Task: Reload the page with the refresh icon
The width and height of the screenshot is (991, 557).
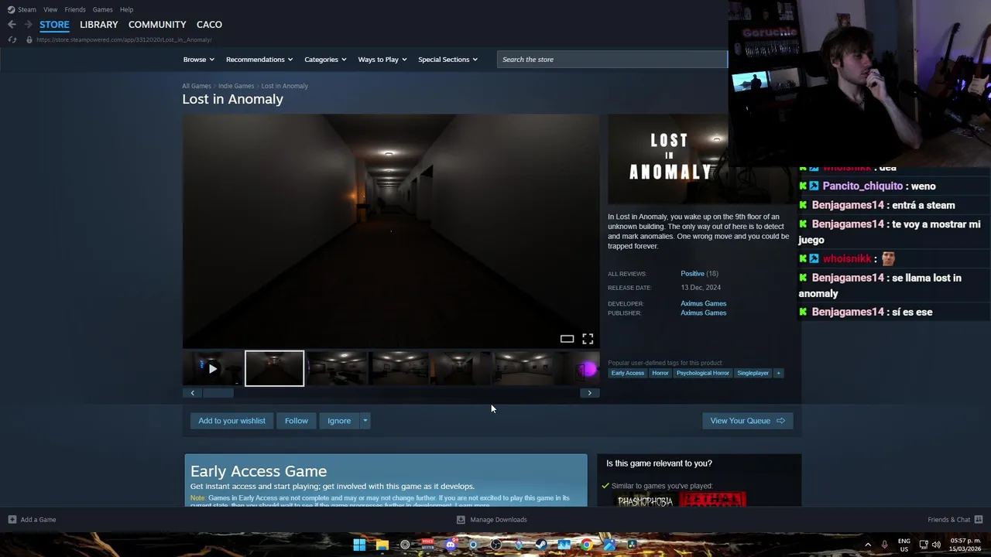Action: point(12,39)
